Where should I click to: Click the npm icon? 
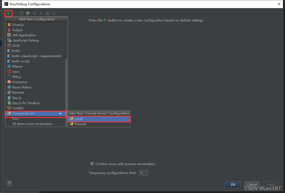(x=9, y=72)
